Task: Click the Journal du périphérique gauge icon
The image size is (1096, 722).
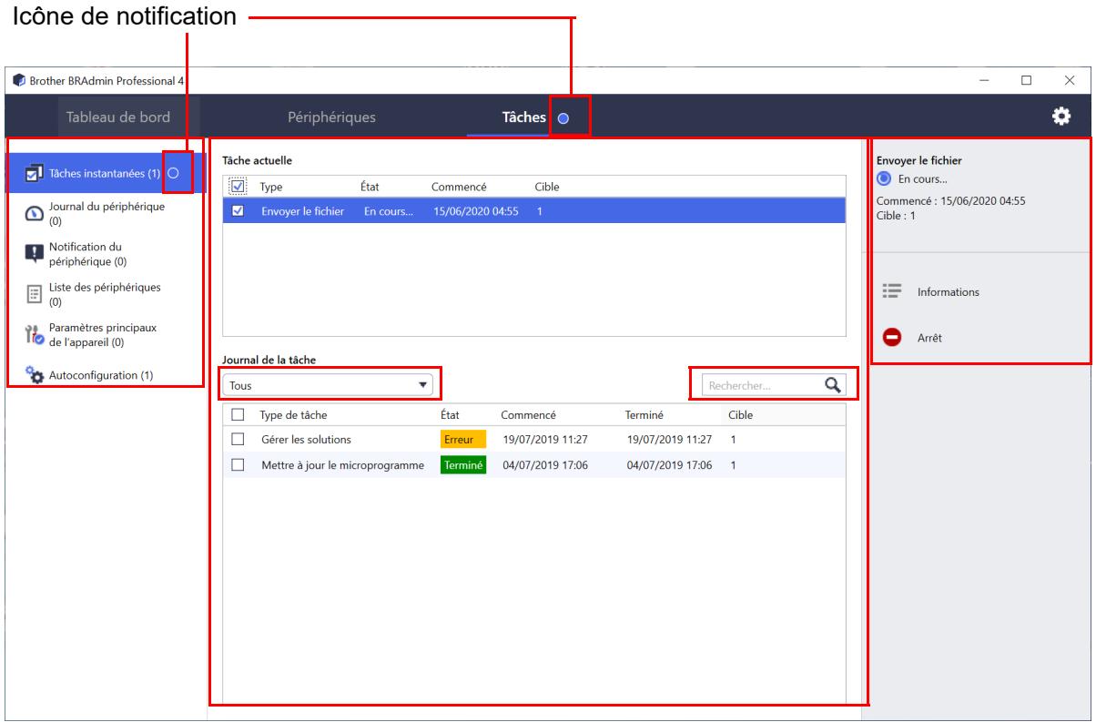Action: (35, 213)
